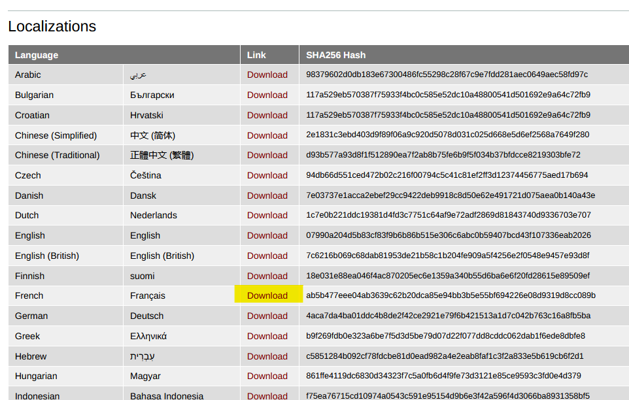Open the Croatian Download link
Screen dimensions: 629x400
pyautogui.click(x=267, y=115)
